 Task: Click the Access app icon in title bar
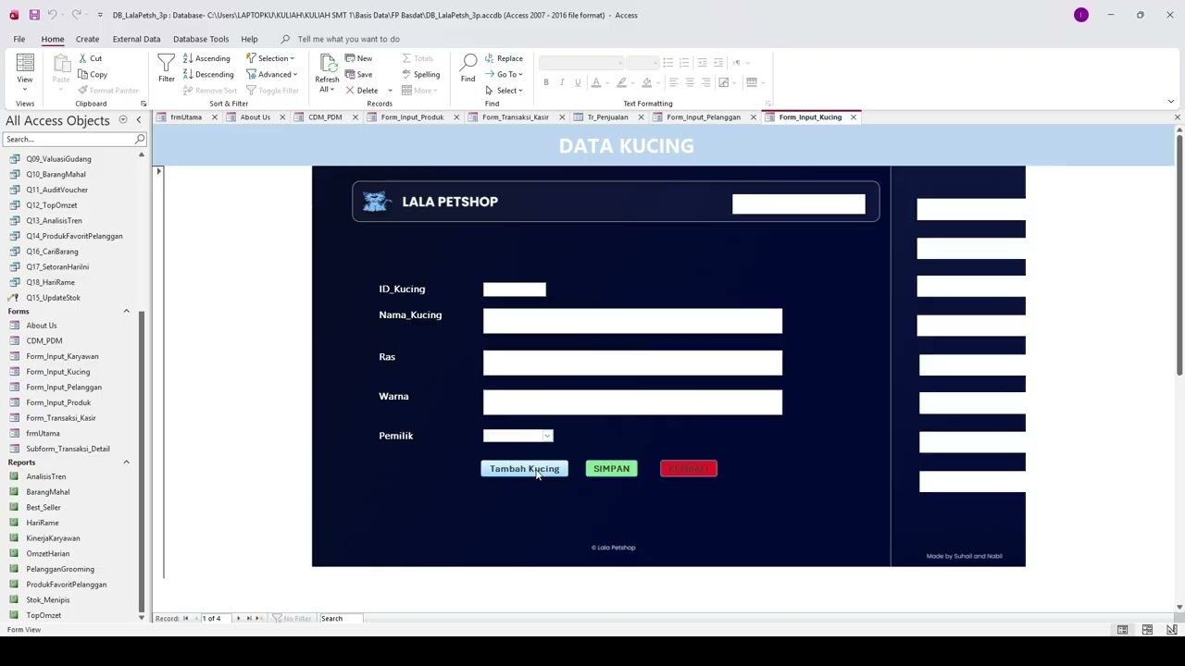tap(13, 15)
